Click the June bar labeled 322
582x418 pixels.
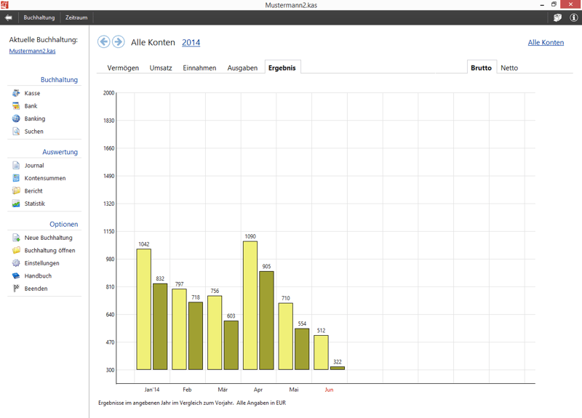(338, 369)
